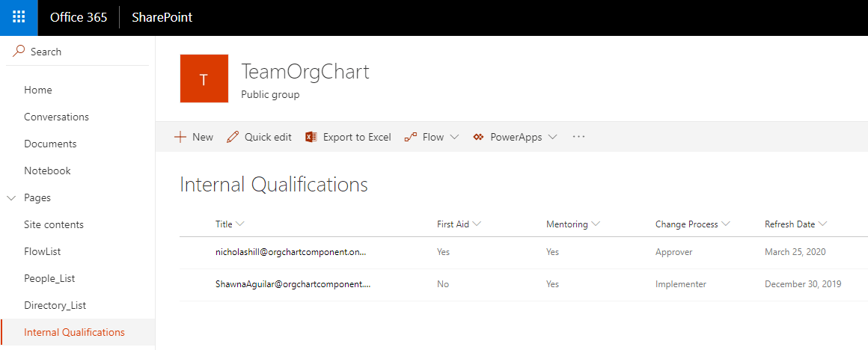
Task: Open the First Aid column dropdown
Action: 477,224
